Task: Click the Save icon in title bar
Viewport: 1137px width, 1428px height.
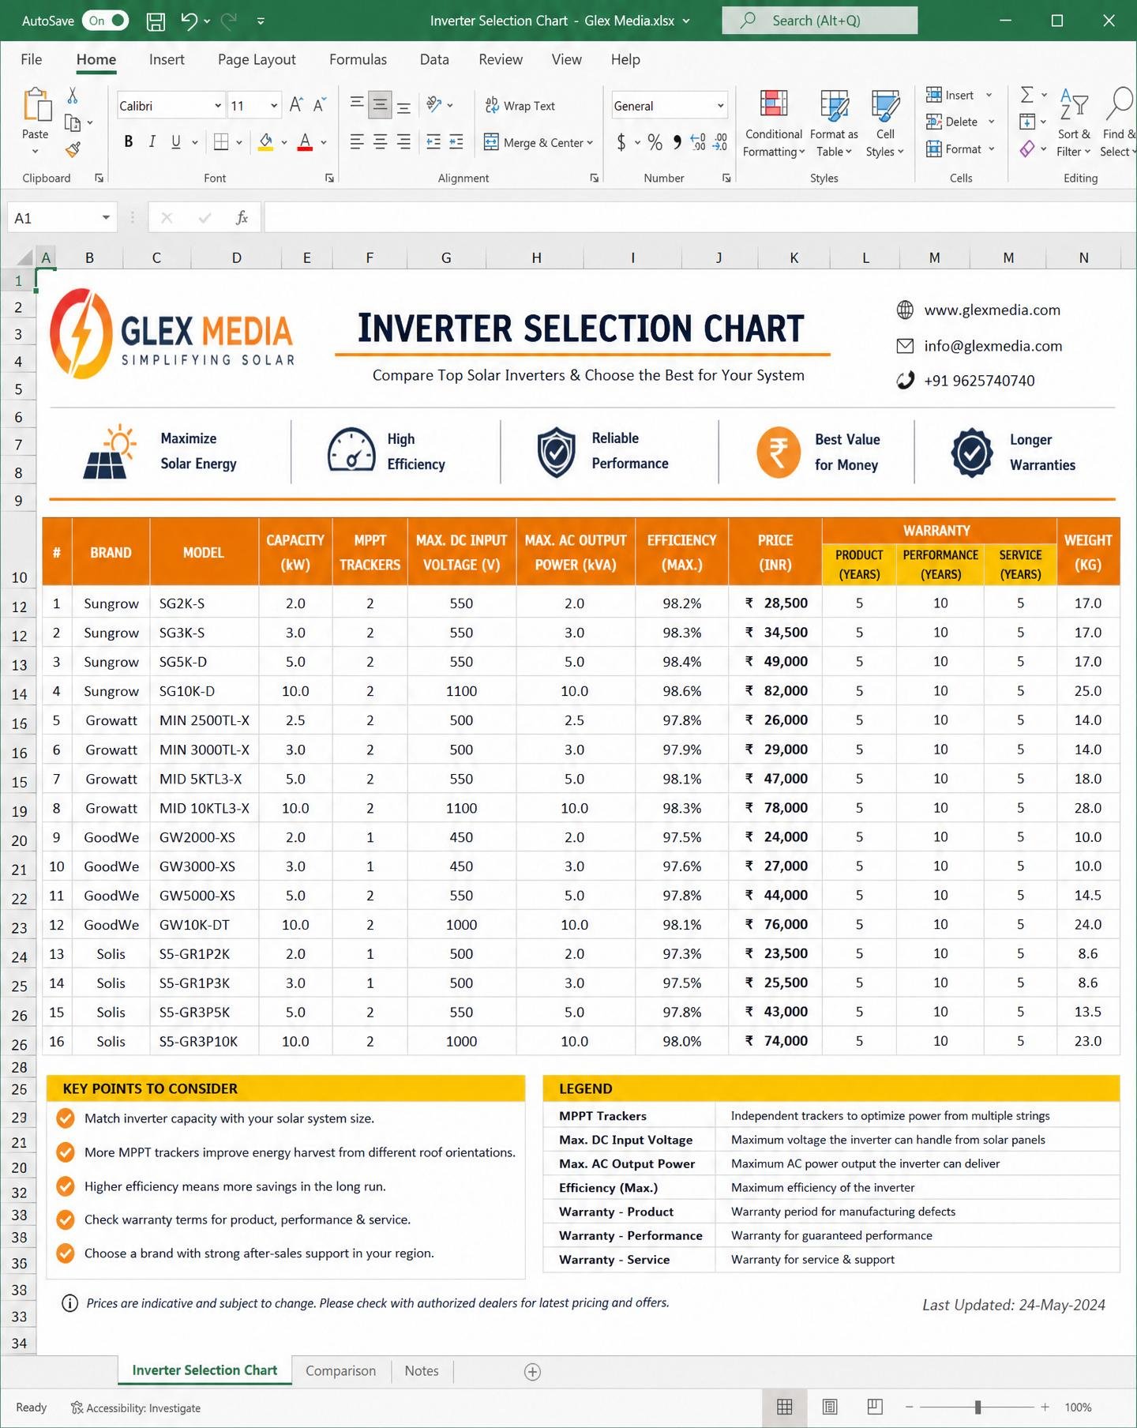Action: 156,21
